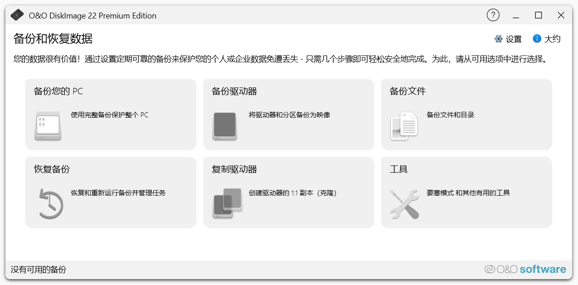Open the 备份您的 PC panel

[x=111, y=114]
